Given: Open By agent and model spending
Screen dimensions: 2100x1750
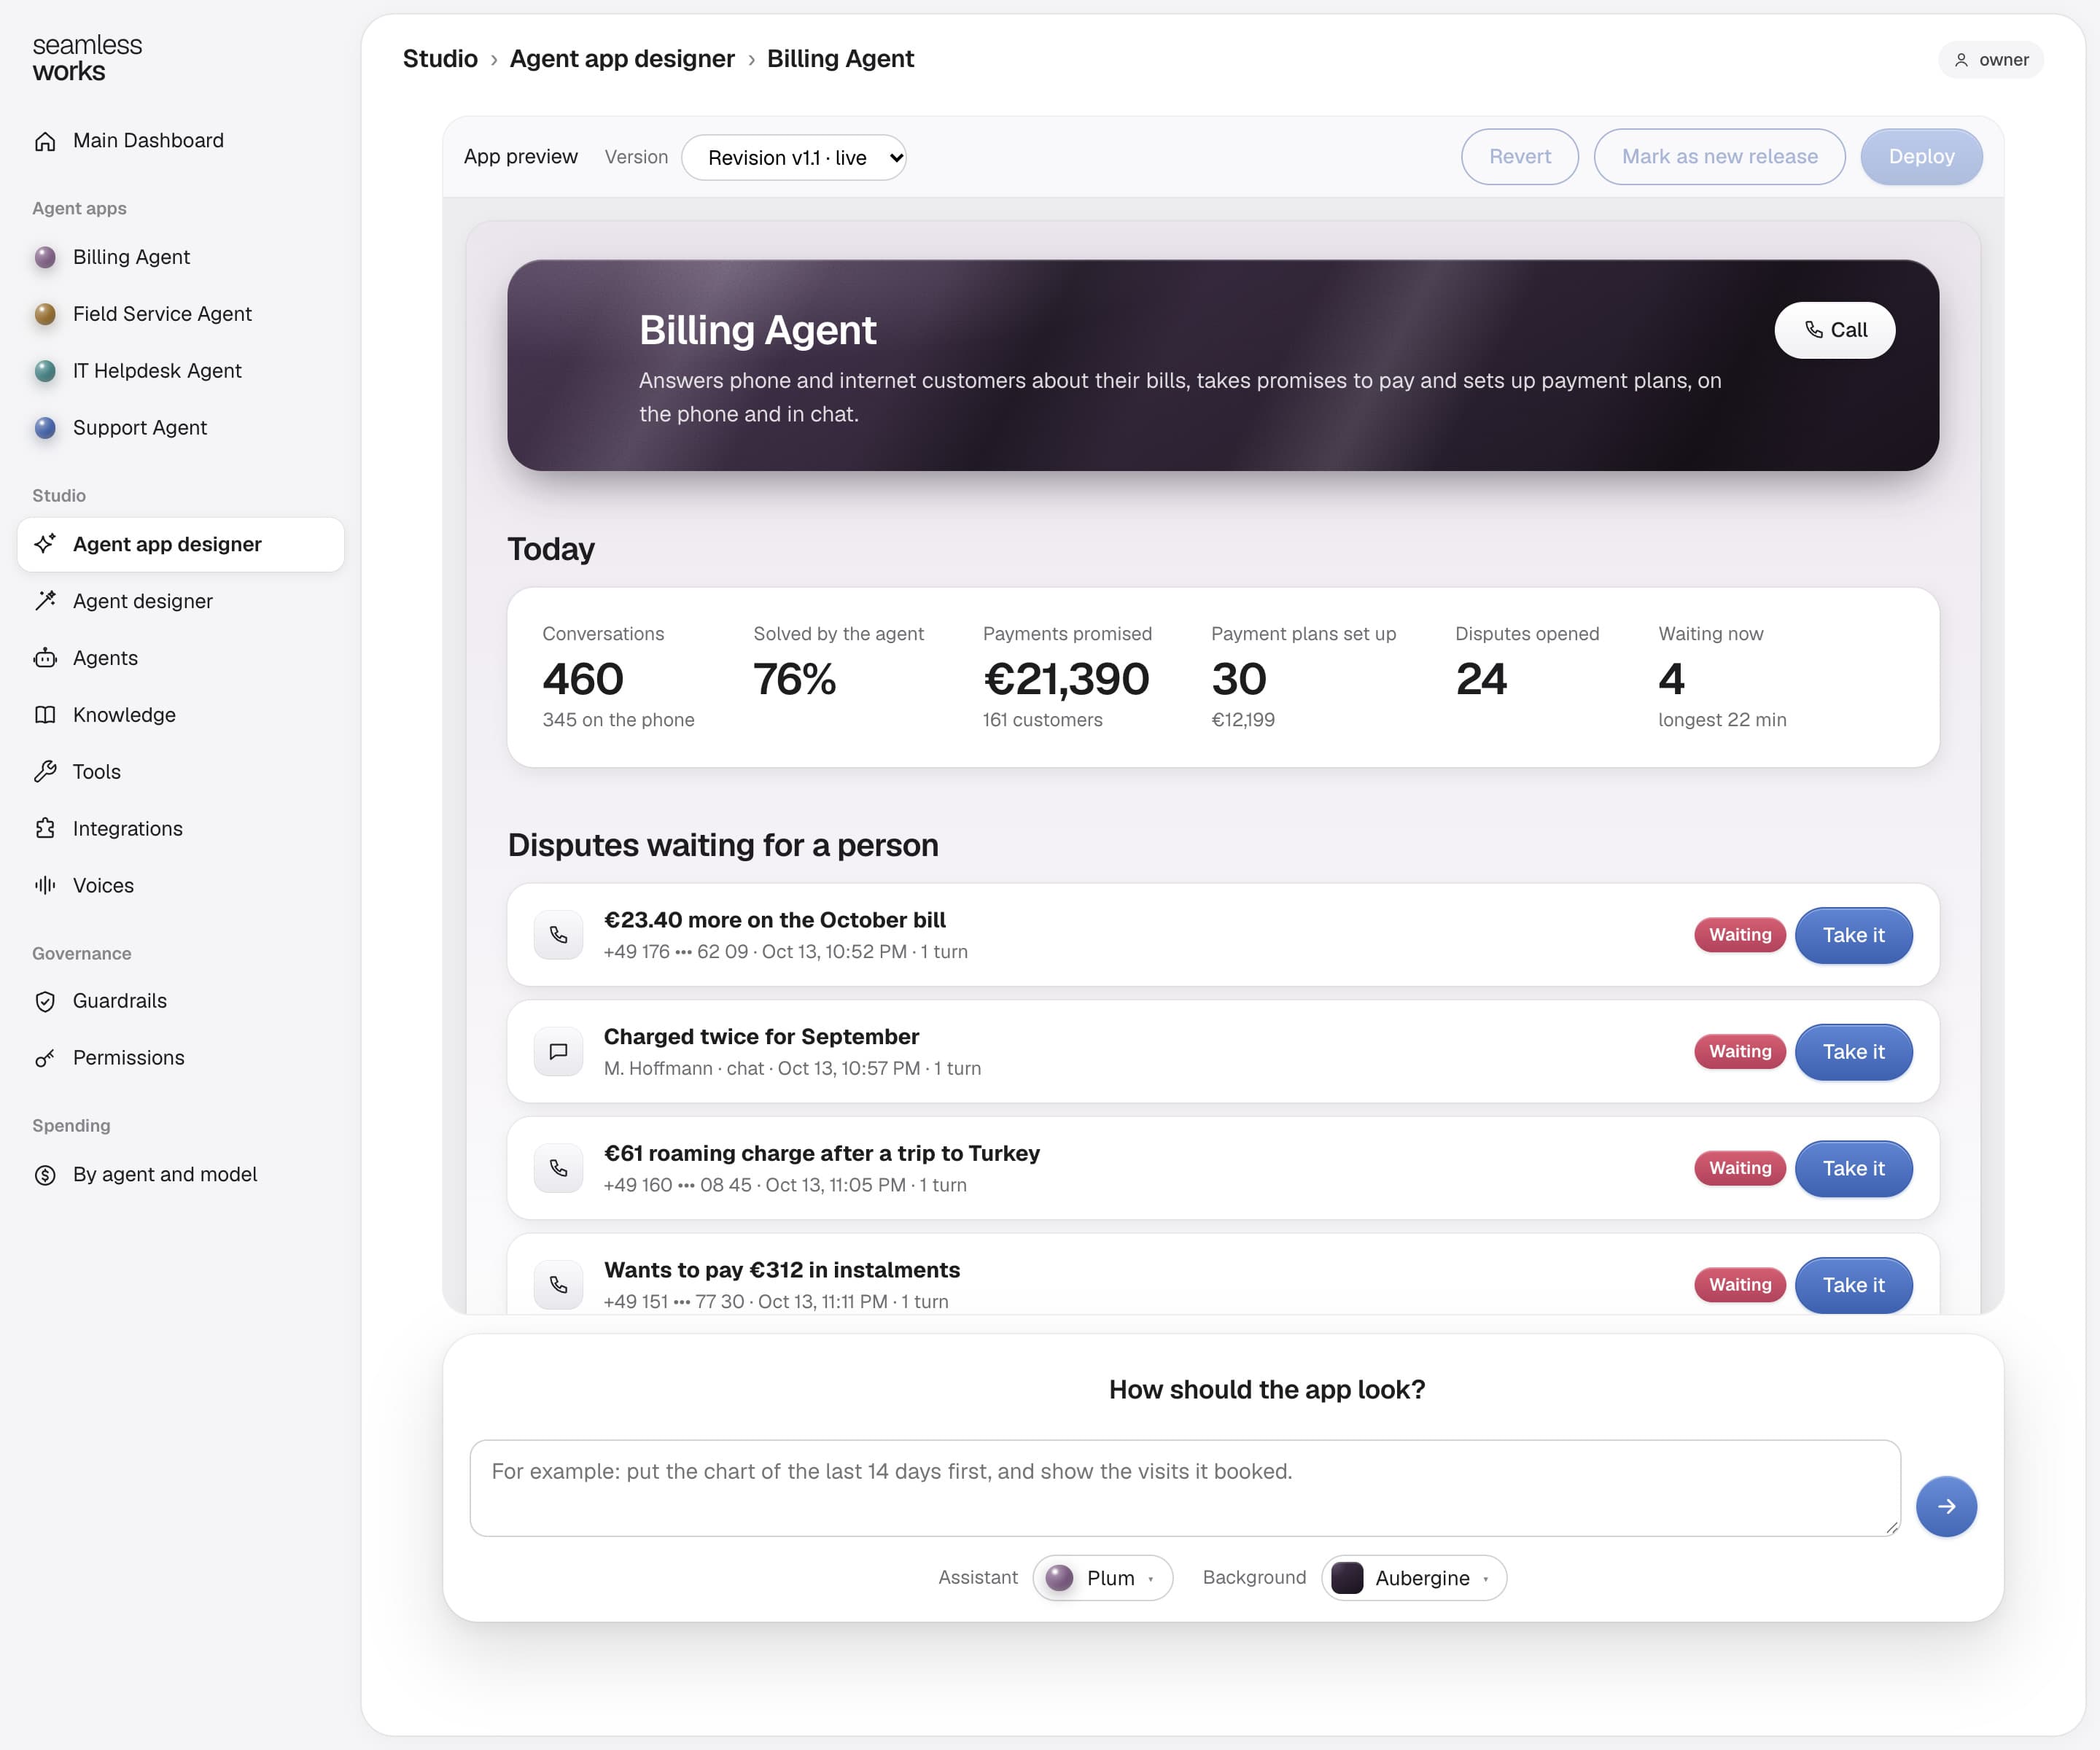Looking at the screenshot, I should click(x=181, y=1175).
